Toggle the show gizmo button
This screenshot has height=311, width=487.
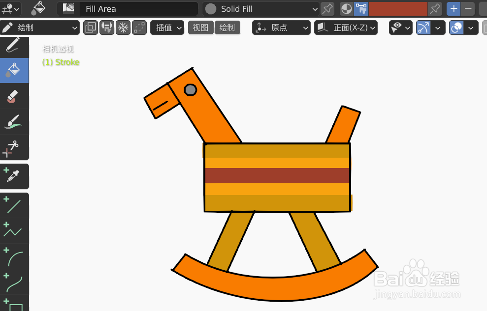click(423, 28)
